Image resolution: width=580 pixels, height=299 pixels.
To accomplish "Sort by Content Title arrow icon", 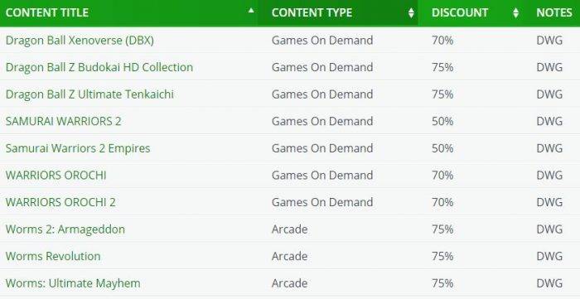I will pyautogui.click(x=251, y=10).
